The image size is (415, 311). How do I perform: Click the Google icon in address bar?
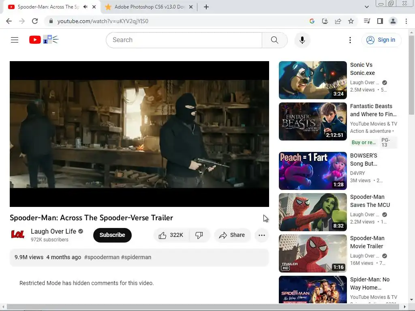click(312, 21)
